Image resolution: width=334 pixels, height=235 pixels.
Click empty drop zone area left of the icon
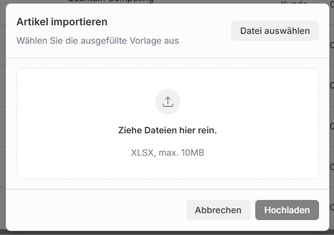pyautogui.click(x=85, y=102)
